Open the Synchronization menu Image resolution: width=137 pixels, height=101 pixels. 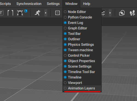[x=29, y=4]
